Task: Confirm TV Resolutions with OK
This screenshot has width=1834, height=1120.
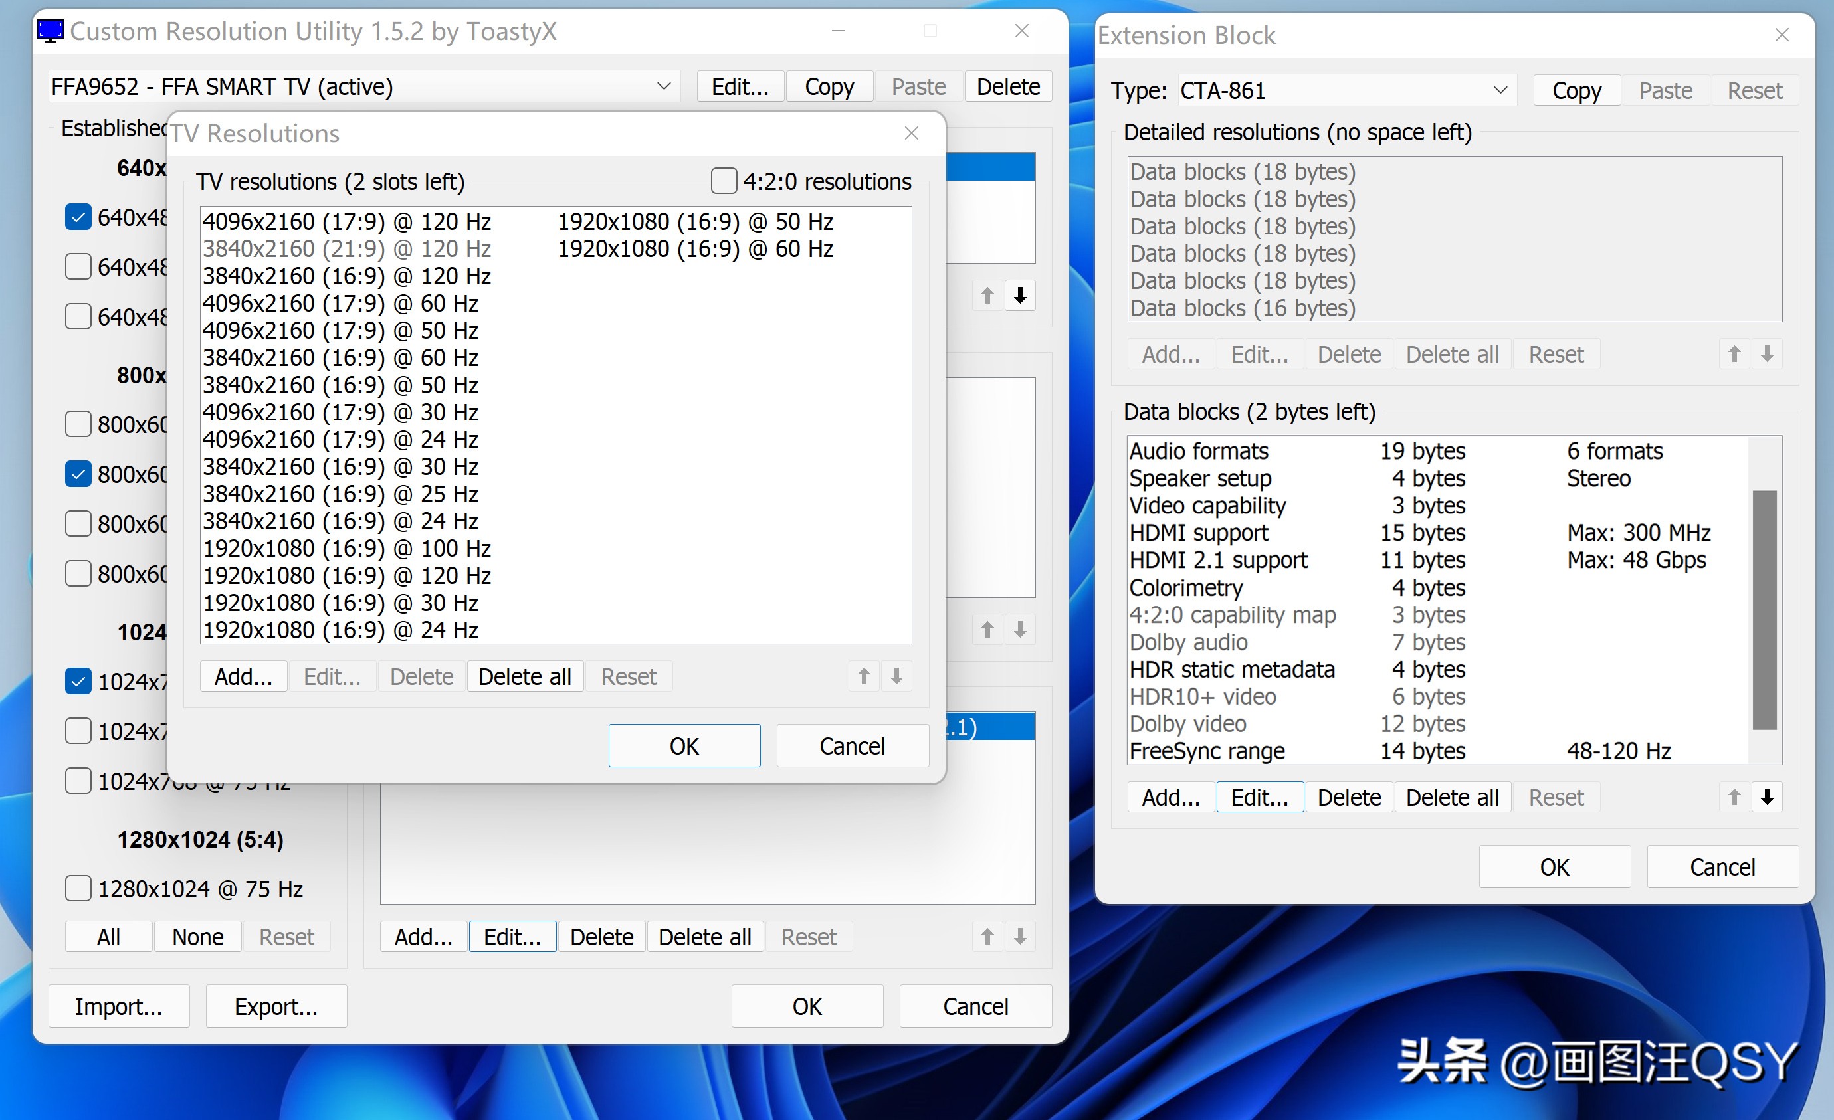Action: (684, 745)
